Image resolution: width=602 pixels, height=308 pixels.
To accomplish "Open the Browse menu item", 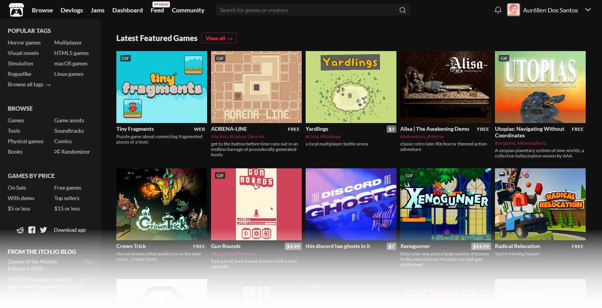I will click(42, 10).
